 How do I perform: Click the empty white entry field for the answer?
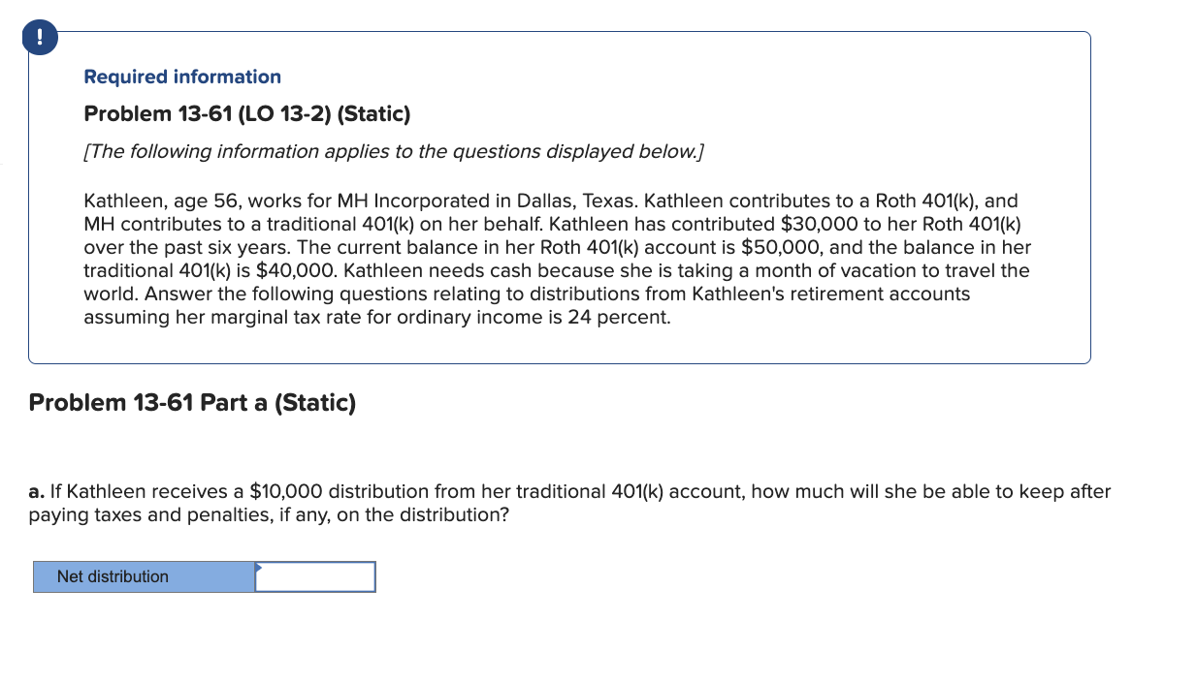point(315,576)
